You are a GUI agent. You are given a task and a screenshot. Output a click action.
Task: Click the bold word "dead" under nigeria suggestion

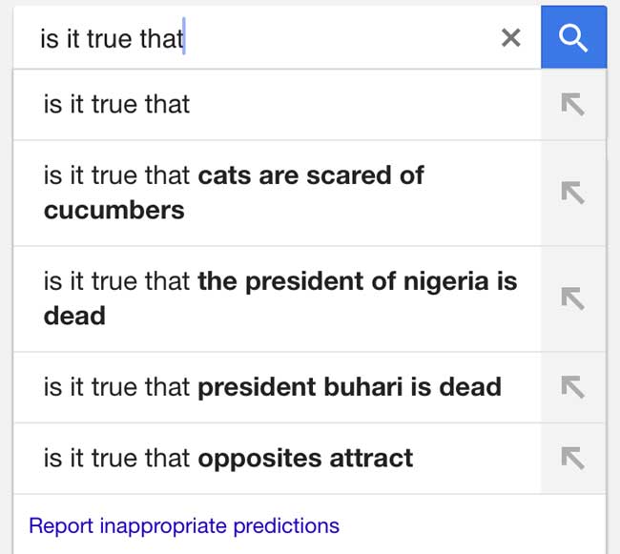(x=74, y=316)
